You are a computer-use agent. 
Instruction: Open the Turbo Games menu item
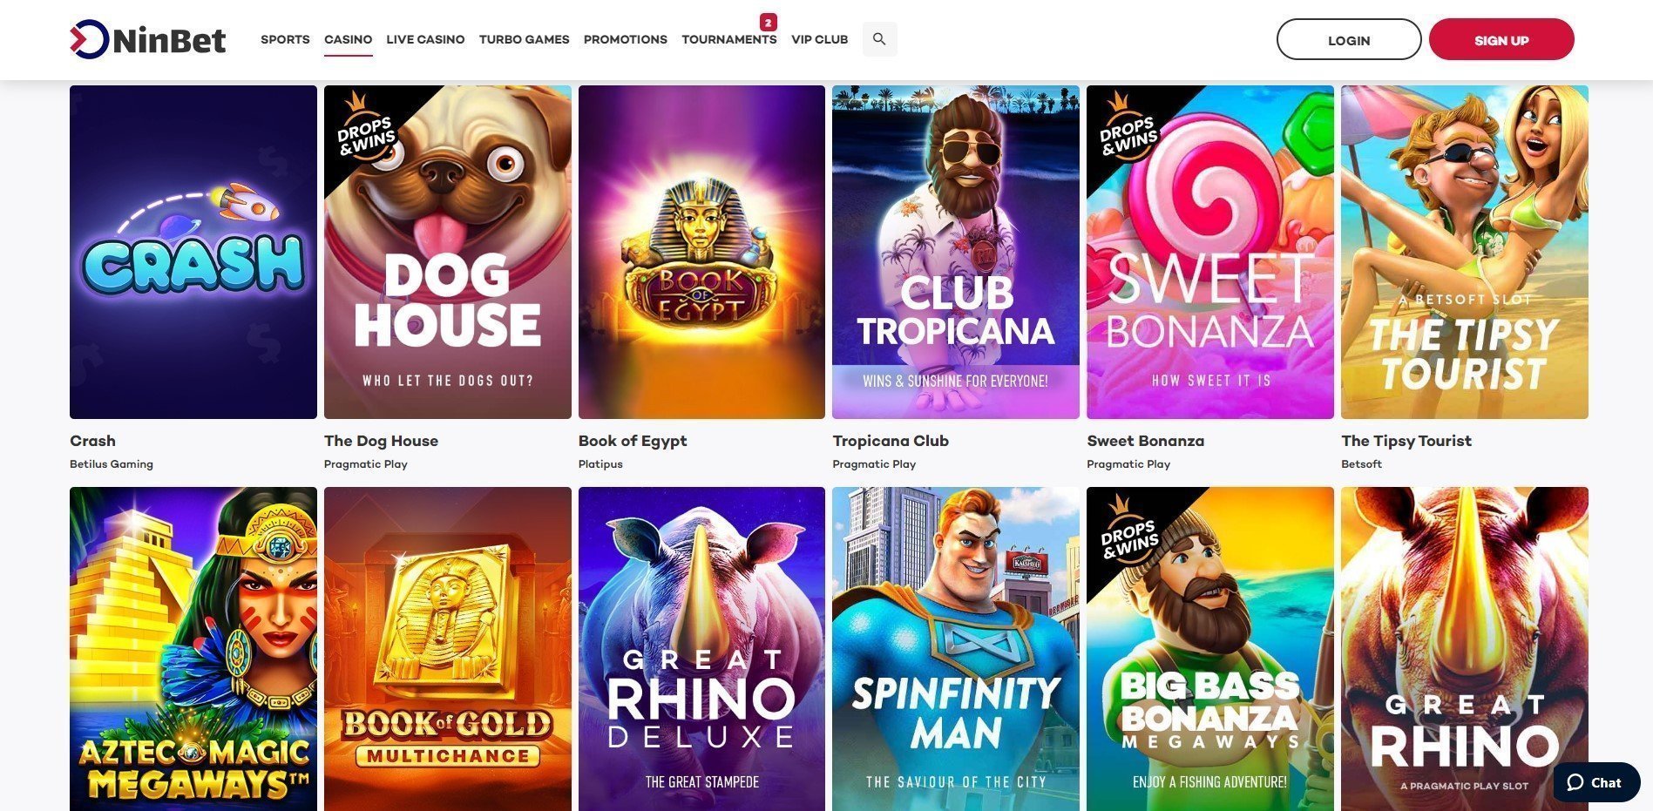click(x=524, y=39)
